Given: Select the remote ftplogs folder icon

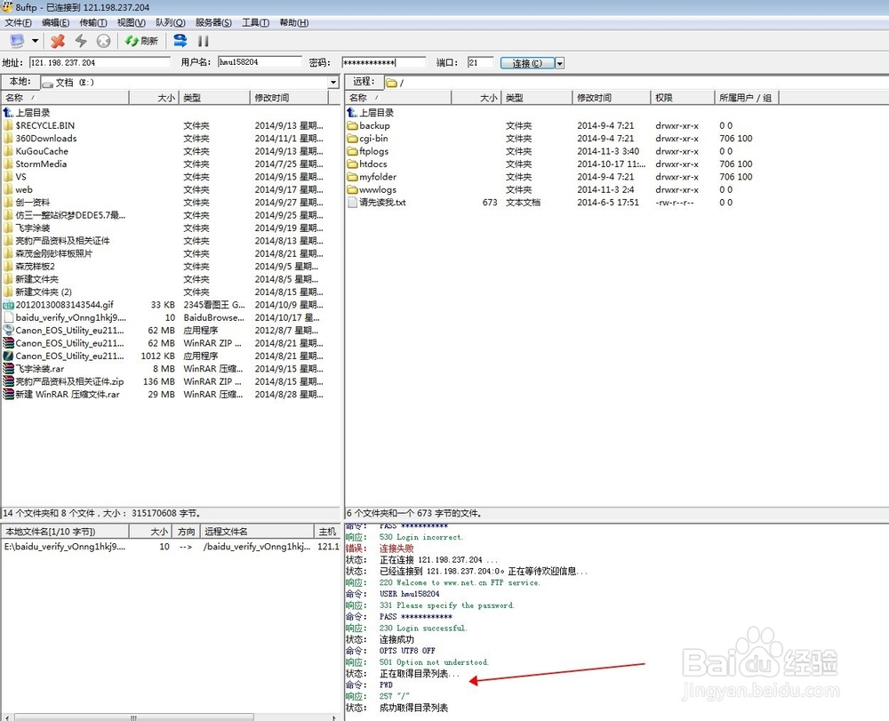Looking at the screenshot, I should (352, 151).
